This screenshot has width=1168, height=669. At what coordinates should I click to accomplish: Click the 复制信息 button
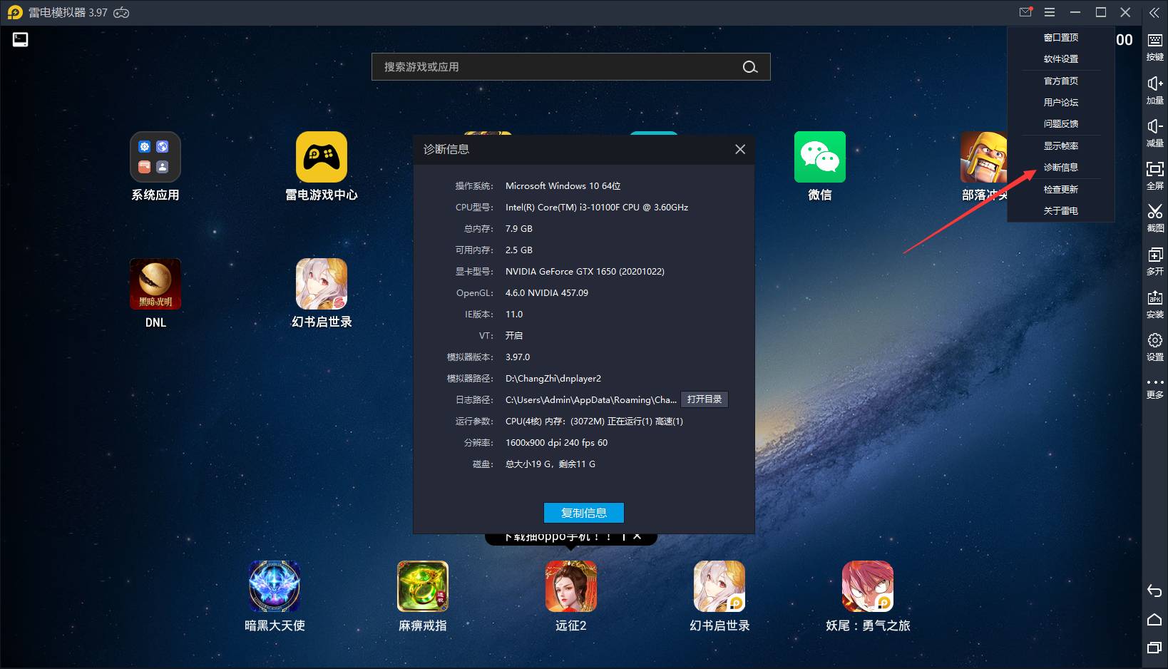point(583,513)
